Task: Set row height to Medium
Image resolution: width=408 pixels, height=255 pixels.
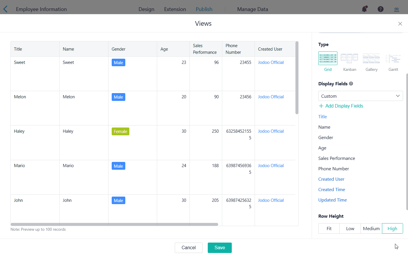Action: pyautogui.click(x=371, y=228)
